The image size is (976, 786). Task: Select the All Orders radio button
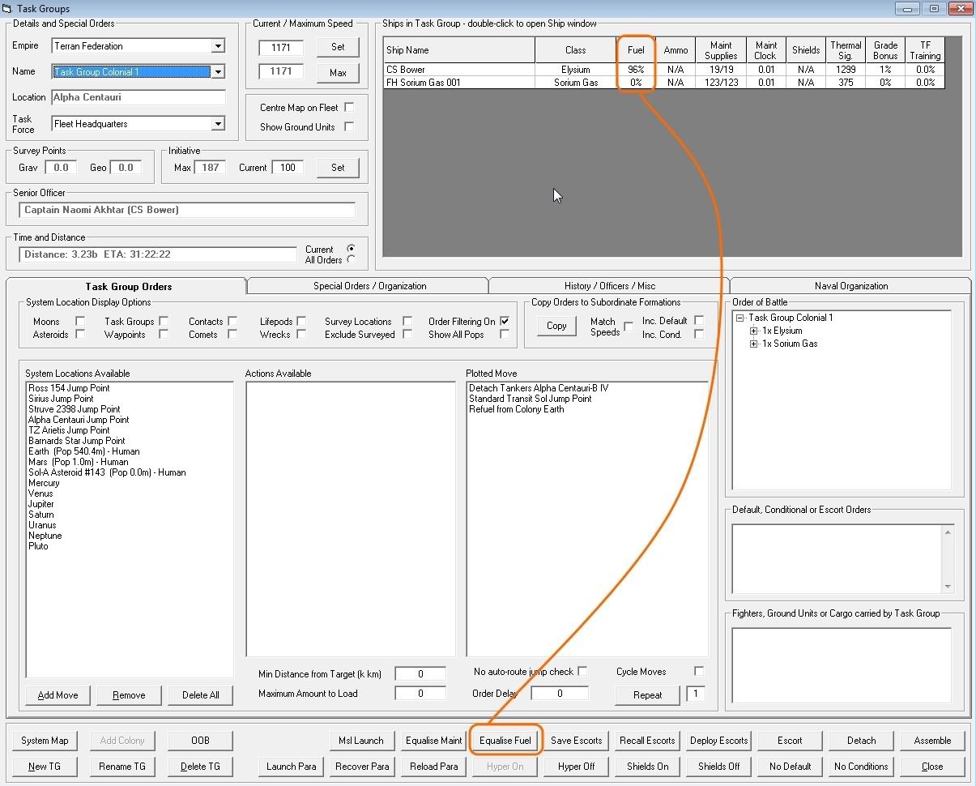(351, 259)
